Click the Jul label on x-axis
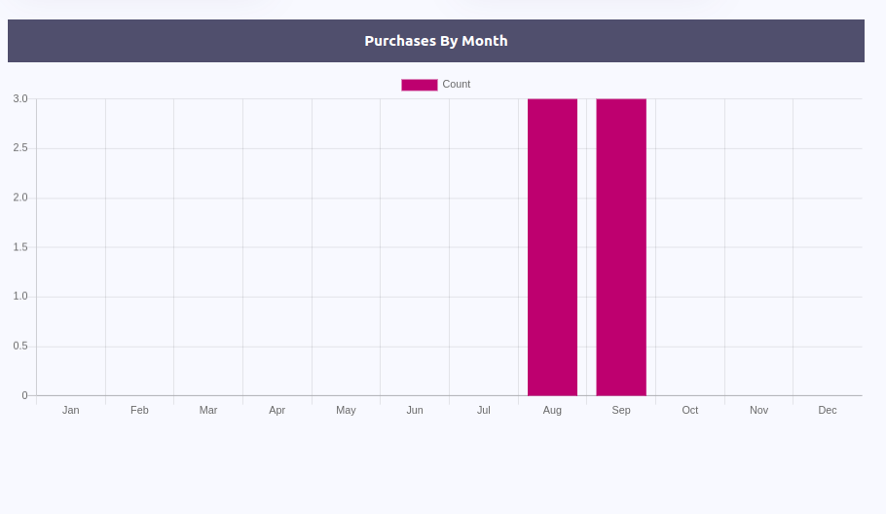 (x=484, y=410)
